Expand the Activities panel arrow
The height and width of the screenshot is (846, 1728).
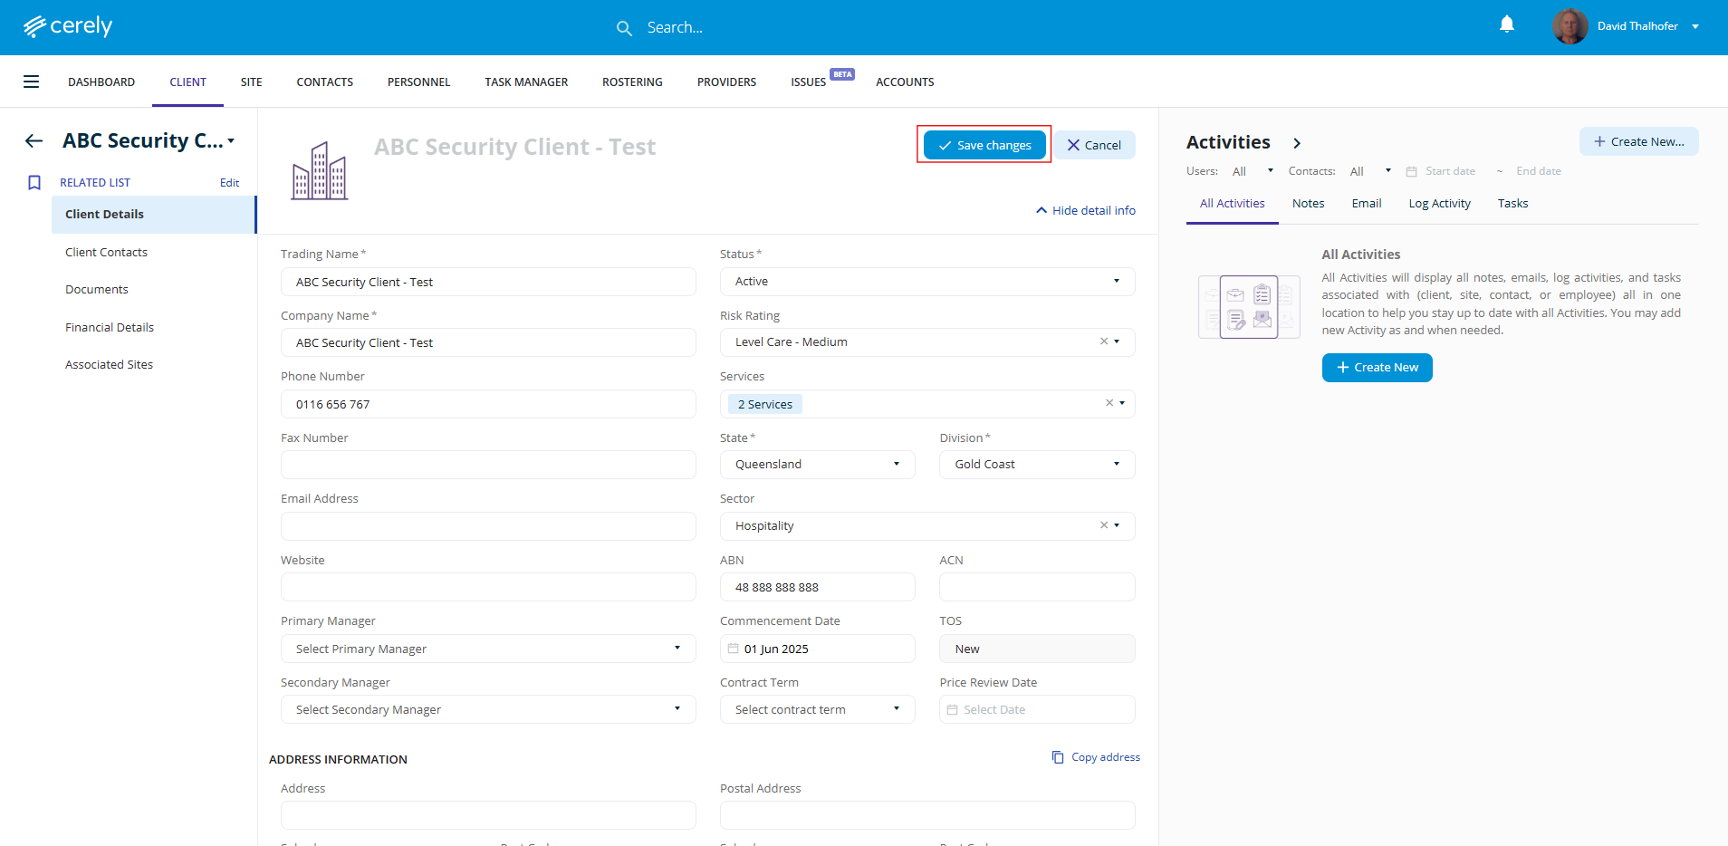pyautogui.click(x=1297, y=143)
